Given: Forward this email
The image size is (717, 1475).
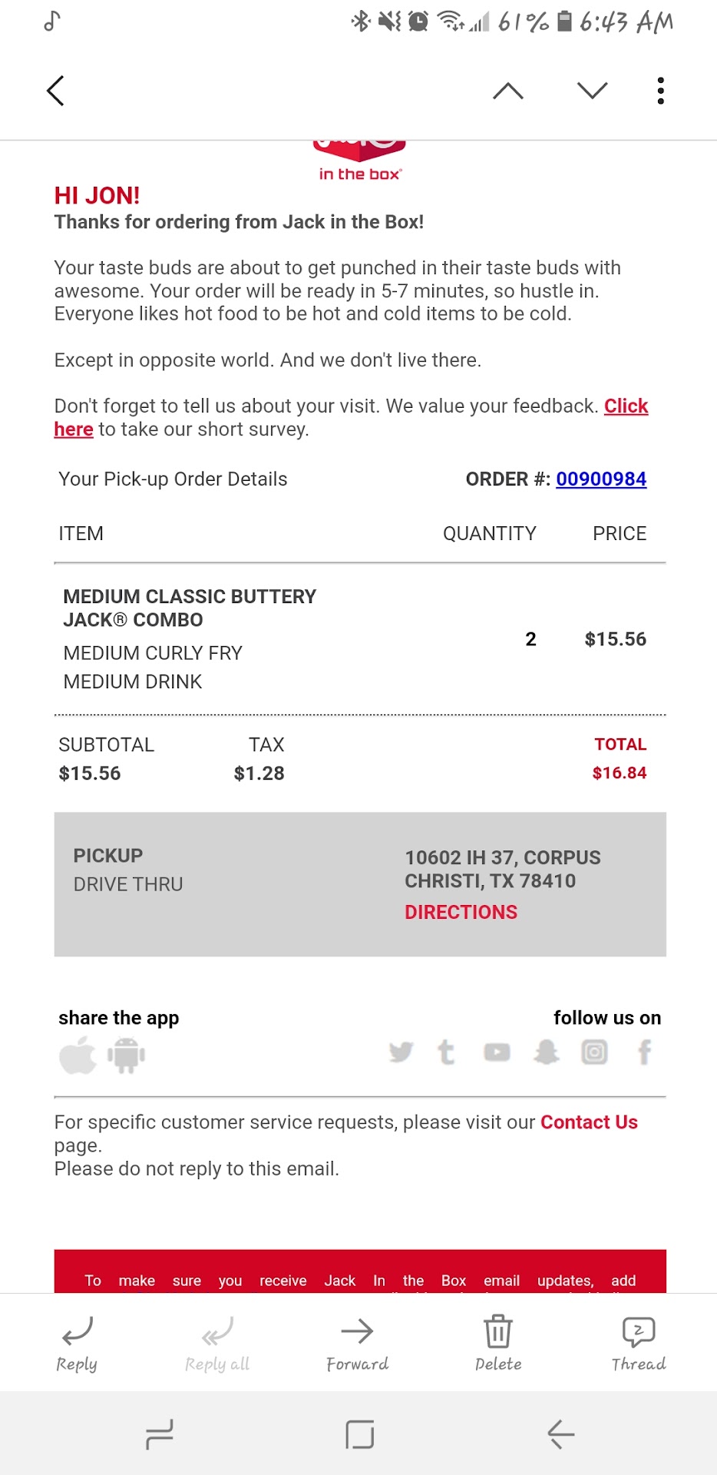Looking at the screenshot, I should point(357,1343).
